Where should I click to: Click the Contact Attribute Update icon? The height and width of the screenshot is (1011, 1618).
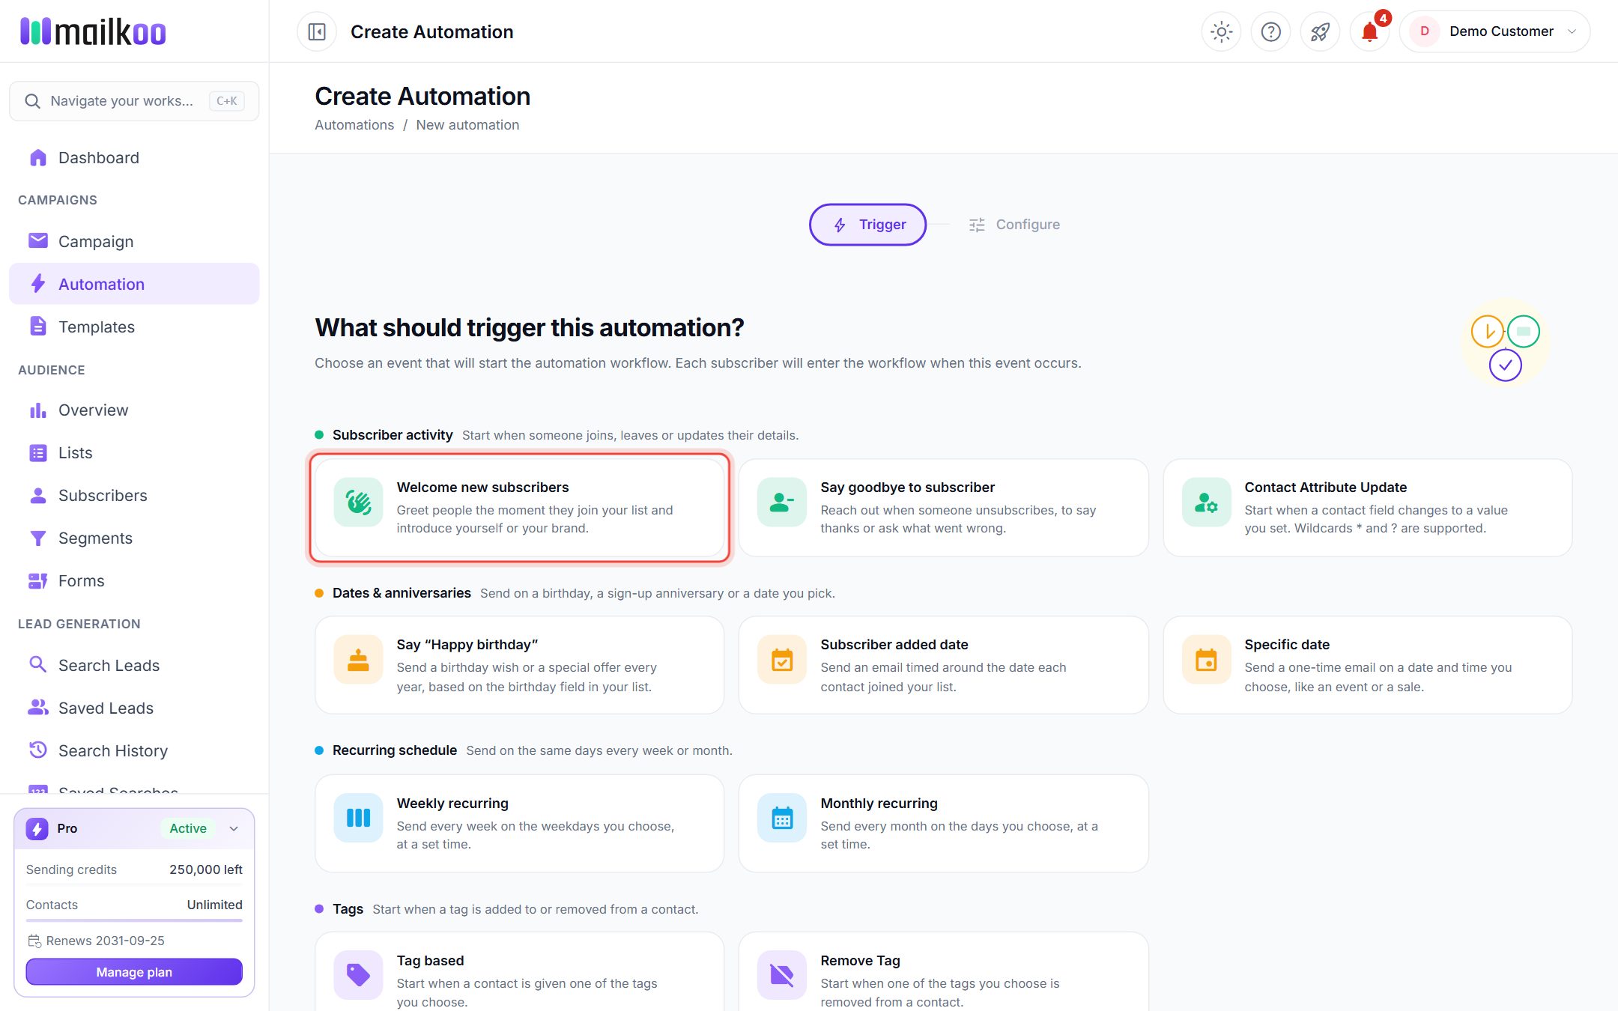(1206, 502)
